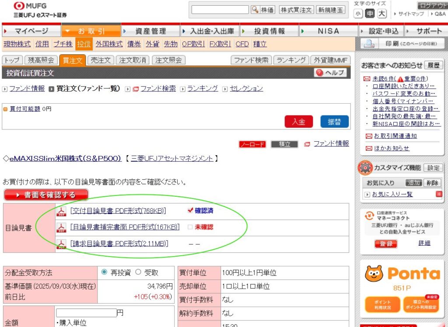Viewport: 448px width, 327px height.
Task: Click the 確認済 checkmark for 交付目論見書
Action: tap(191, 210)
